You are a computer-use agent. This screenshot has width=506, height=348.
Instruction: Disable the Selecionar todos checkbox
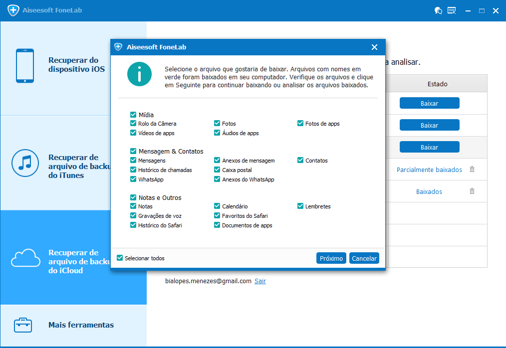coord(120,258)
